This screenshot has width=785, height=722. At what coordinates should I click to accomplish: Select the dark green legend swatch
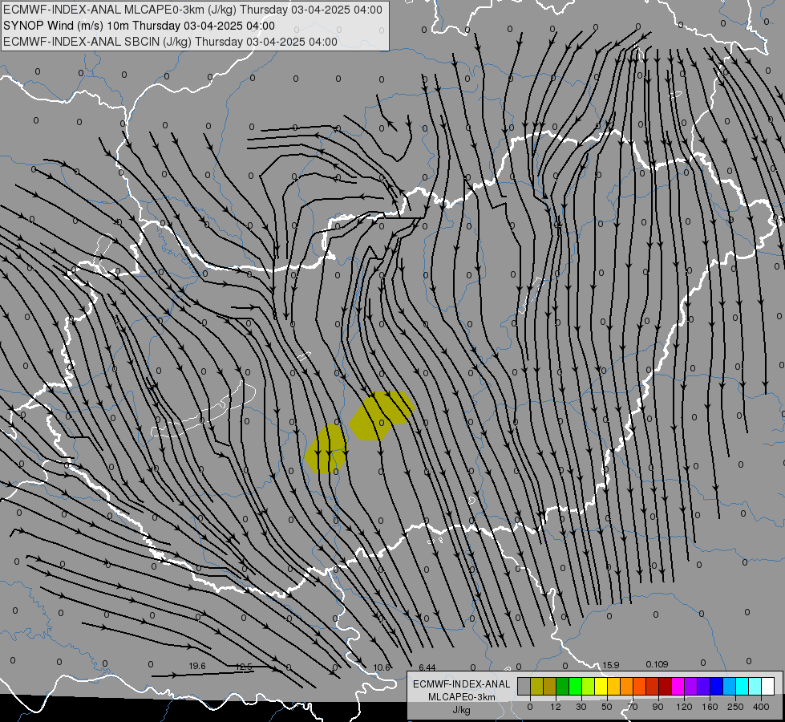(x=562, y=686)
